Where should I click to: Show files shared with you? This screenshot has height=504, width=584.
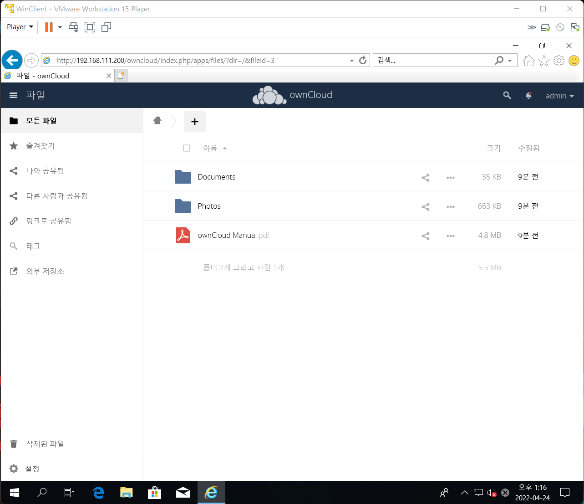72,171
